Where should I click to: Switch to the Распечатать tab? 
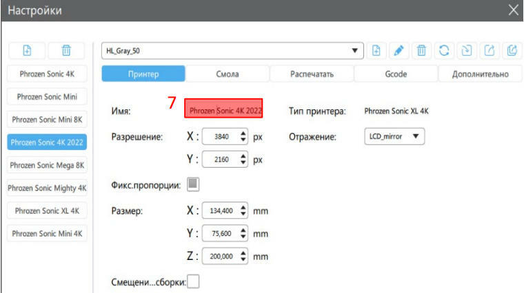pos(312,74)
